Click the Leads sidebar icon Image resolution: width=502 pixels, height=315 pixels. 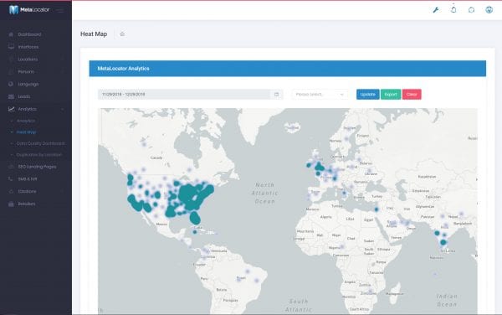11,96
